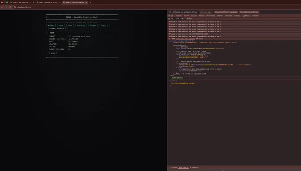Click the first 'Failed to load resource' error icon

tap(169, 22)
